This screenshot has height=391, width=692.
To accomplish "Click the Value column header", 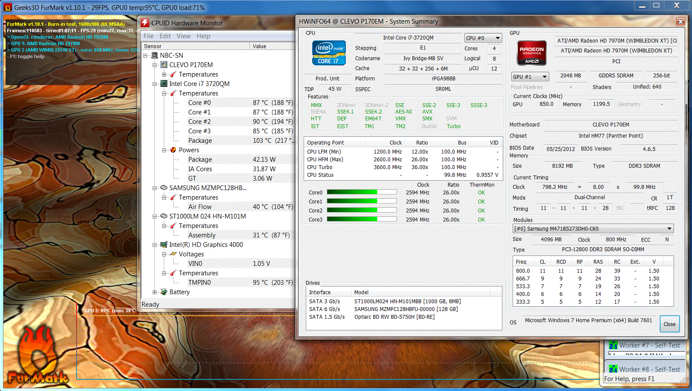I will 259,46.
